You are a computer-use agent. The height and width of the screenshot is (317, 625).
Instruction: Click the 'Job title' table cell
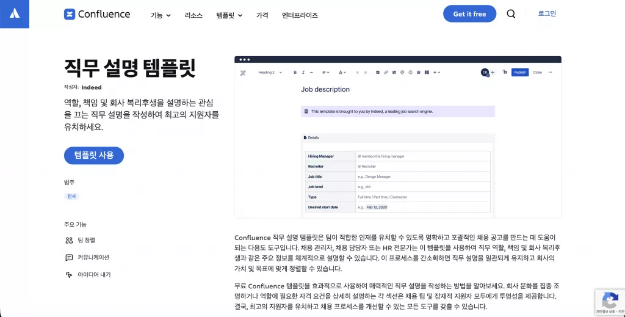click(330, 177)
